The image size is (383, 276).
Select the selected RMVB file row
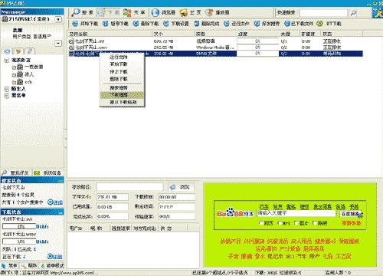coord(215,54)
